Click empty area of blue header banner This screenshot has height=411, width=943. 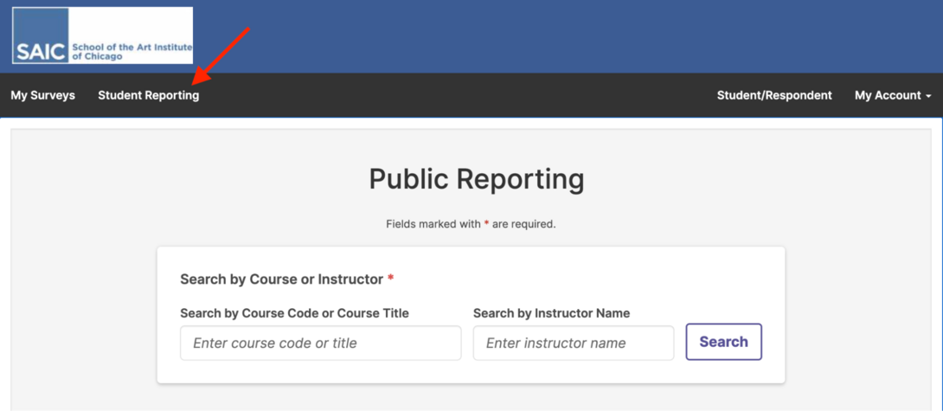pos(562,36)
